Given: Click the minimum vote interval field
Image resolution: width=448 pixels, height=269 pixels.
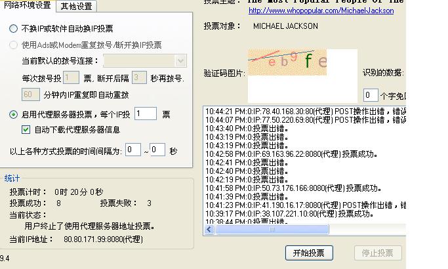Looking at the screenshot, I should 133,150.
